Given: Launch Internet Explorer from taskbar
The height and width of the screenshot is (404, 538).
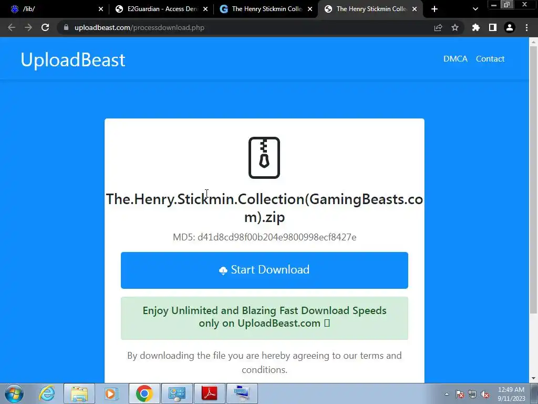Looking at the screenshot, I should [x=47, y=393].
